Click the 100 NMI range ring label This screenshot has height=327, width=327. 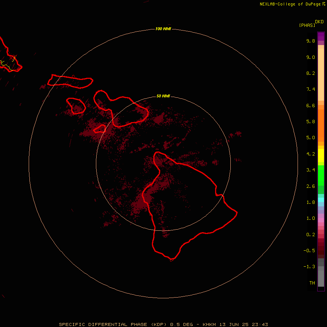(163, 29)
